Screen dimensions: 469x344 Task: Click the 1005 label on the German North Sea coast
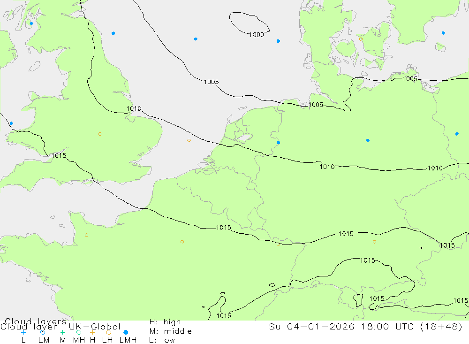point(316,105)
